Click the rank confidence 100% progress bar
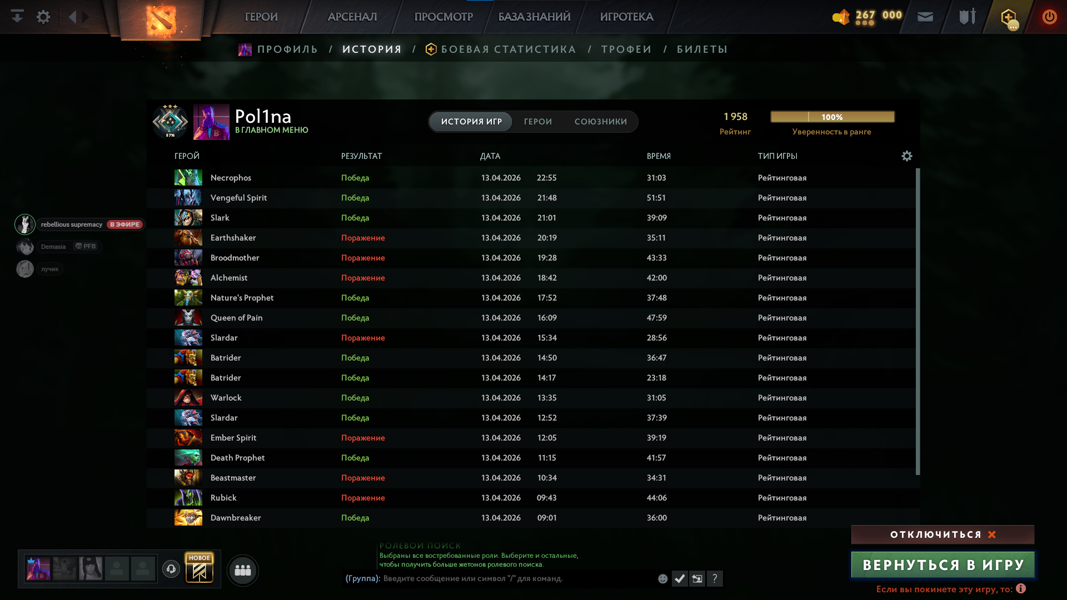1067x600 pixels. coord(832,117)
